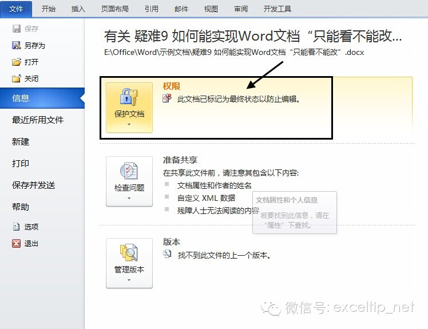Click the 打开 label

pyautogui.click(x=31, y=62)
